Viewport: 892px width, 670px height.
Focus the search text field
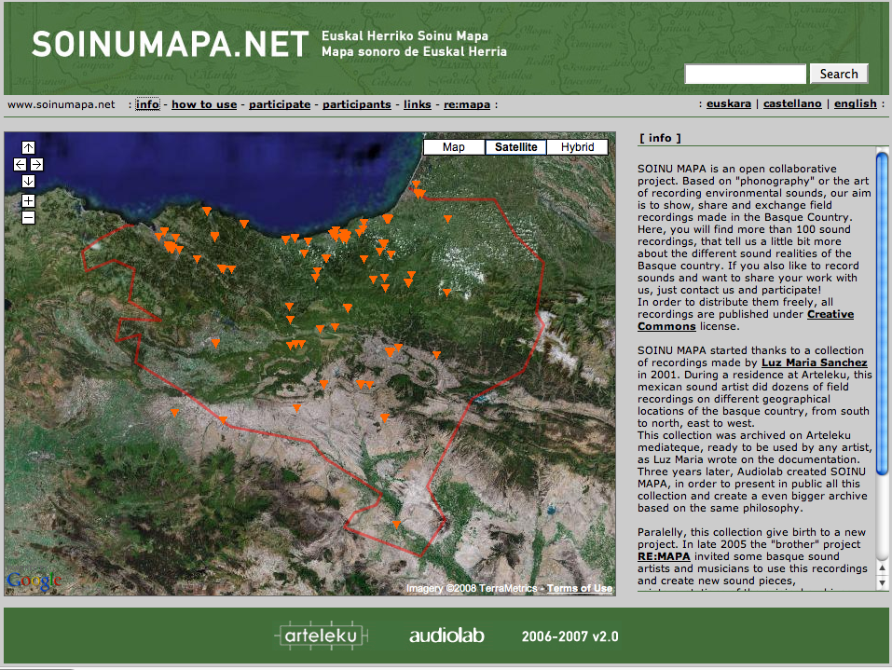(x=746, y=74)
